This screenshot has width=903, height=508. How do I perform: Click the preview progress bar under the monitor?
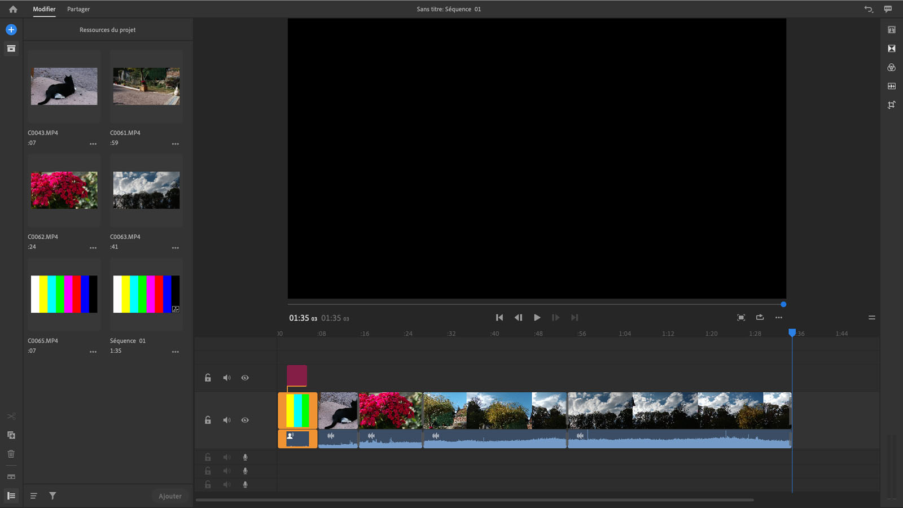[x=536, y=304]
